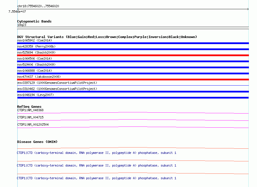The width and height of the screenshot is (257, 187).
Task: Select the DGV Structural Variants track heading
Action: click(107, 37)
